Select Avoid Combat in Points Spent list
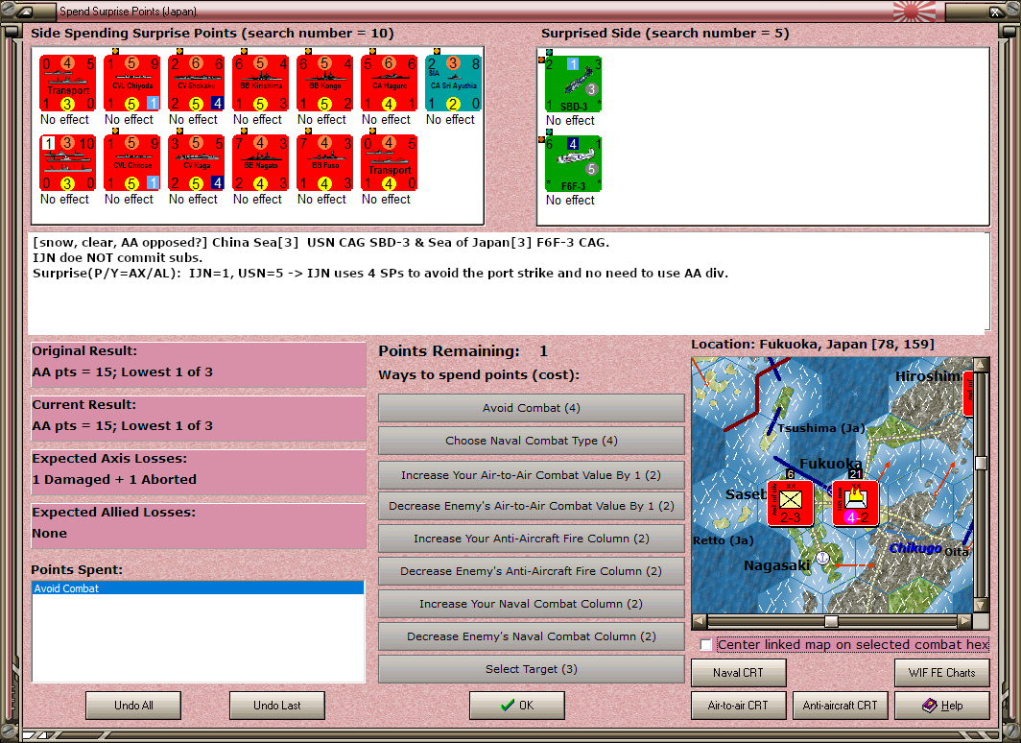The image size is (1021, 743). 198,588
